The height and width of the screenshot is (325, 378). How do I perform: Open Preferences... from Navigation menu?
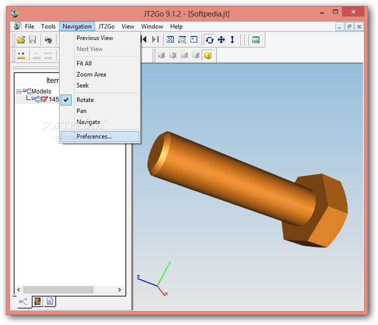[100, 136]
